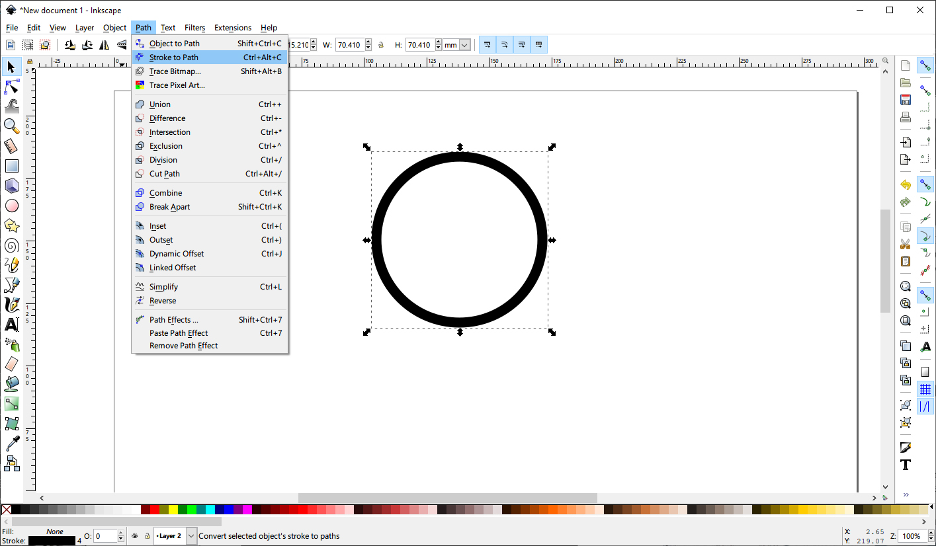Open Fill and Stroke dialog icon
Screen dimensions: 936x546
click(x=906, y=448)
